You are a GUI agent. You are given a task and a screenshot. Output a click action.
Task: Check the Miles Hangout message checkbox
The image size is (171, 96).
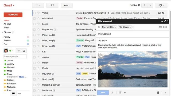(x=34, y=41)
